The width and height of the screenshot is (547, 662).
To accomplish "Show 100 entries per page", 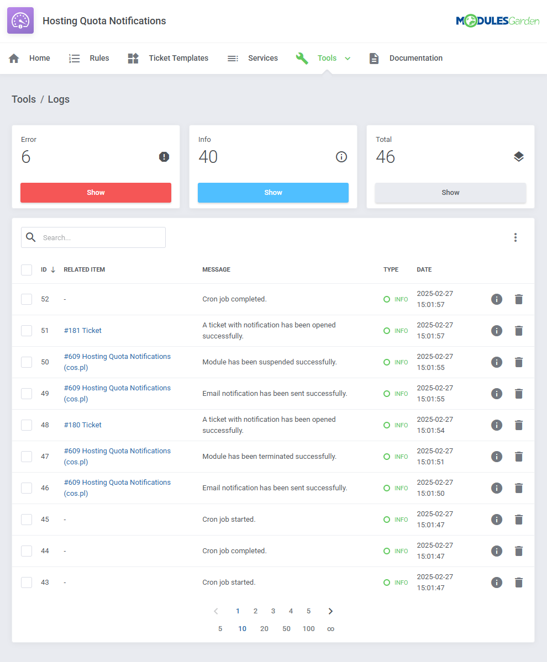I will click(309, 629).
